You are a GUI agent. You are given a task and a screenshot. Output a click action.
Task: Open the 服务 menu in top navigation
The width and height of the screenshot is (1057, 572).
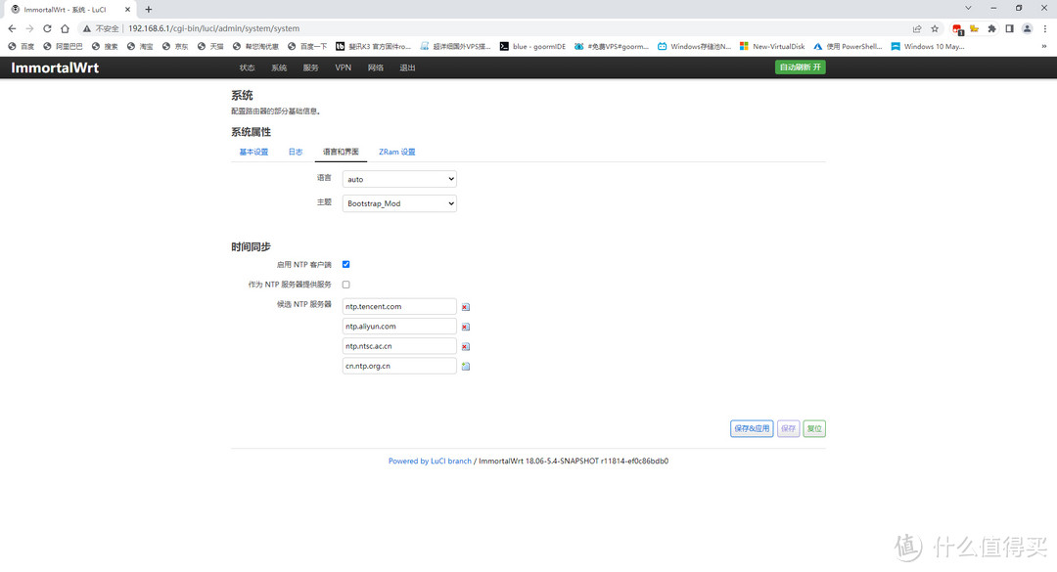pos(310,67)
